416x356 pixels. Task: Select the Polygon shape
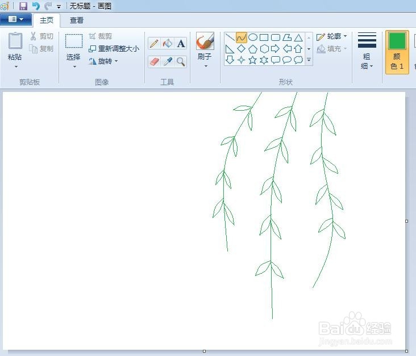[x=287, y=37]
